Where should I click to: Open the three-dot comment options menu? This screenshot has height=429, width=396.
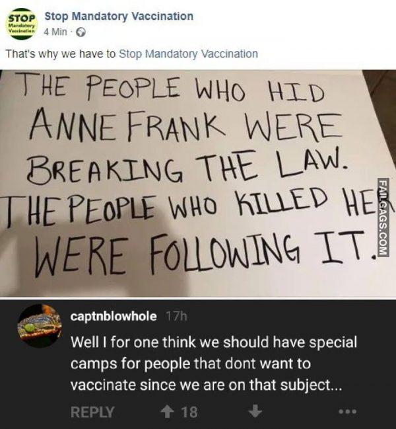pyautogui.click(x=347, y=411)
